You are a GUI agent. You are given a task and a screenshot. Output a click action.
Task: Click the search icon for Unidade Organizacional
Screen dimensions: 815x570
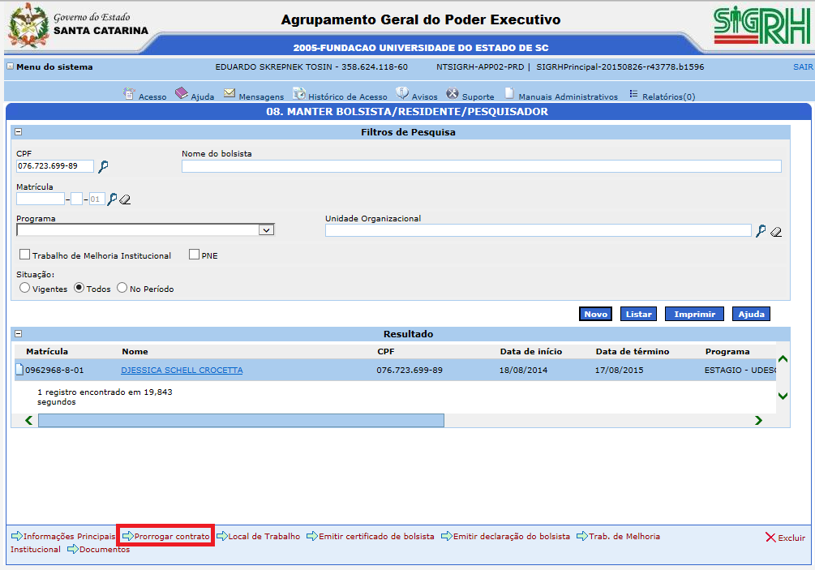pos(761,231)
